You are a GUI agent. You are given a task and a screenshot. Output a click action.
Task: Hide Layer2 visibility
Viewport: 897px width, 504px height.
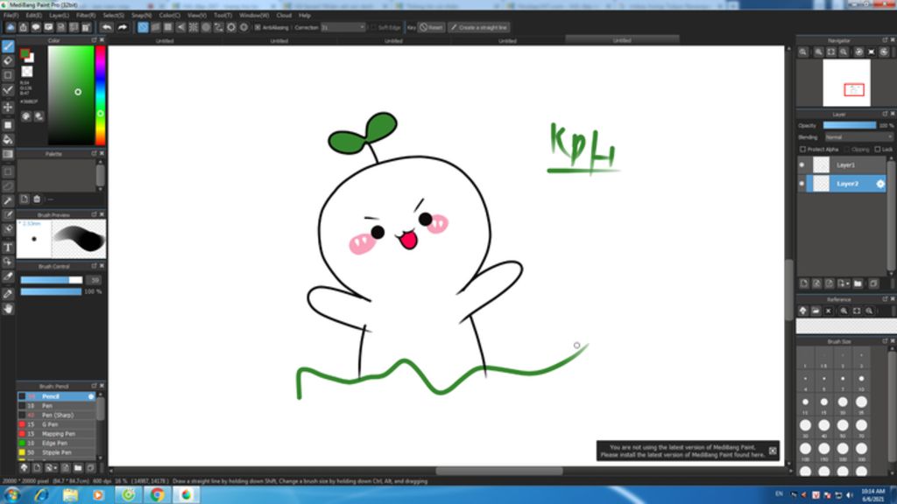pos(802,184)
